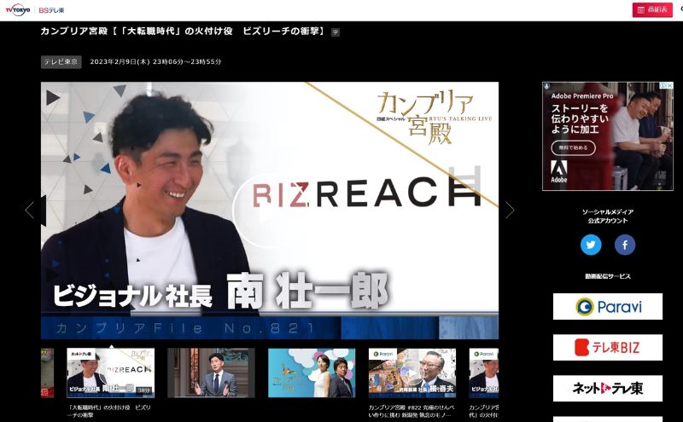Screen dimensions: 683x422
Task: Open the テレ東BIZ service banner
Action: [608, 347]
